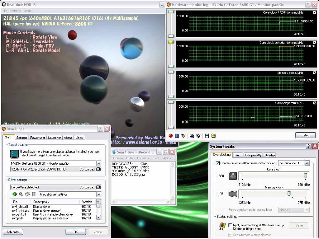Viewport: 319px width, 239px height.
Task: Select the nv4_disp.dll row in driver list
Action: click(x=53, y=207)
